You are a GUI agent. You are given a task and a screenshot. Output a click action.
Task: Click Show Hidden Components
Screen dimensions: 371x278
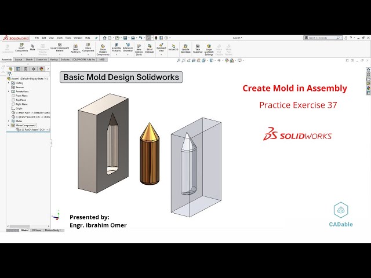point(103,50)
